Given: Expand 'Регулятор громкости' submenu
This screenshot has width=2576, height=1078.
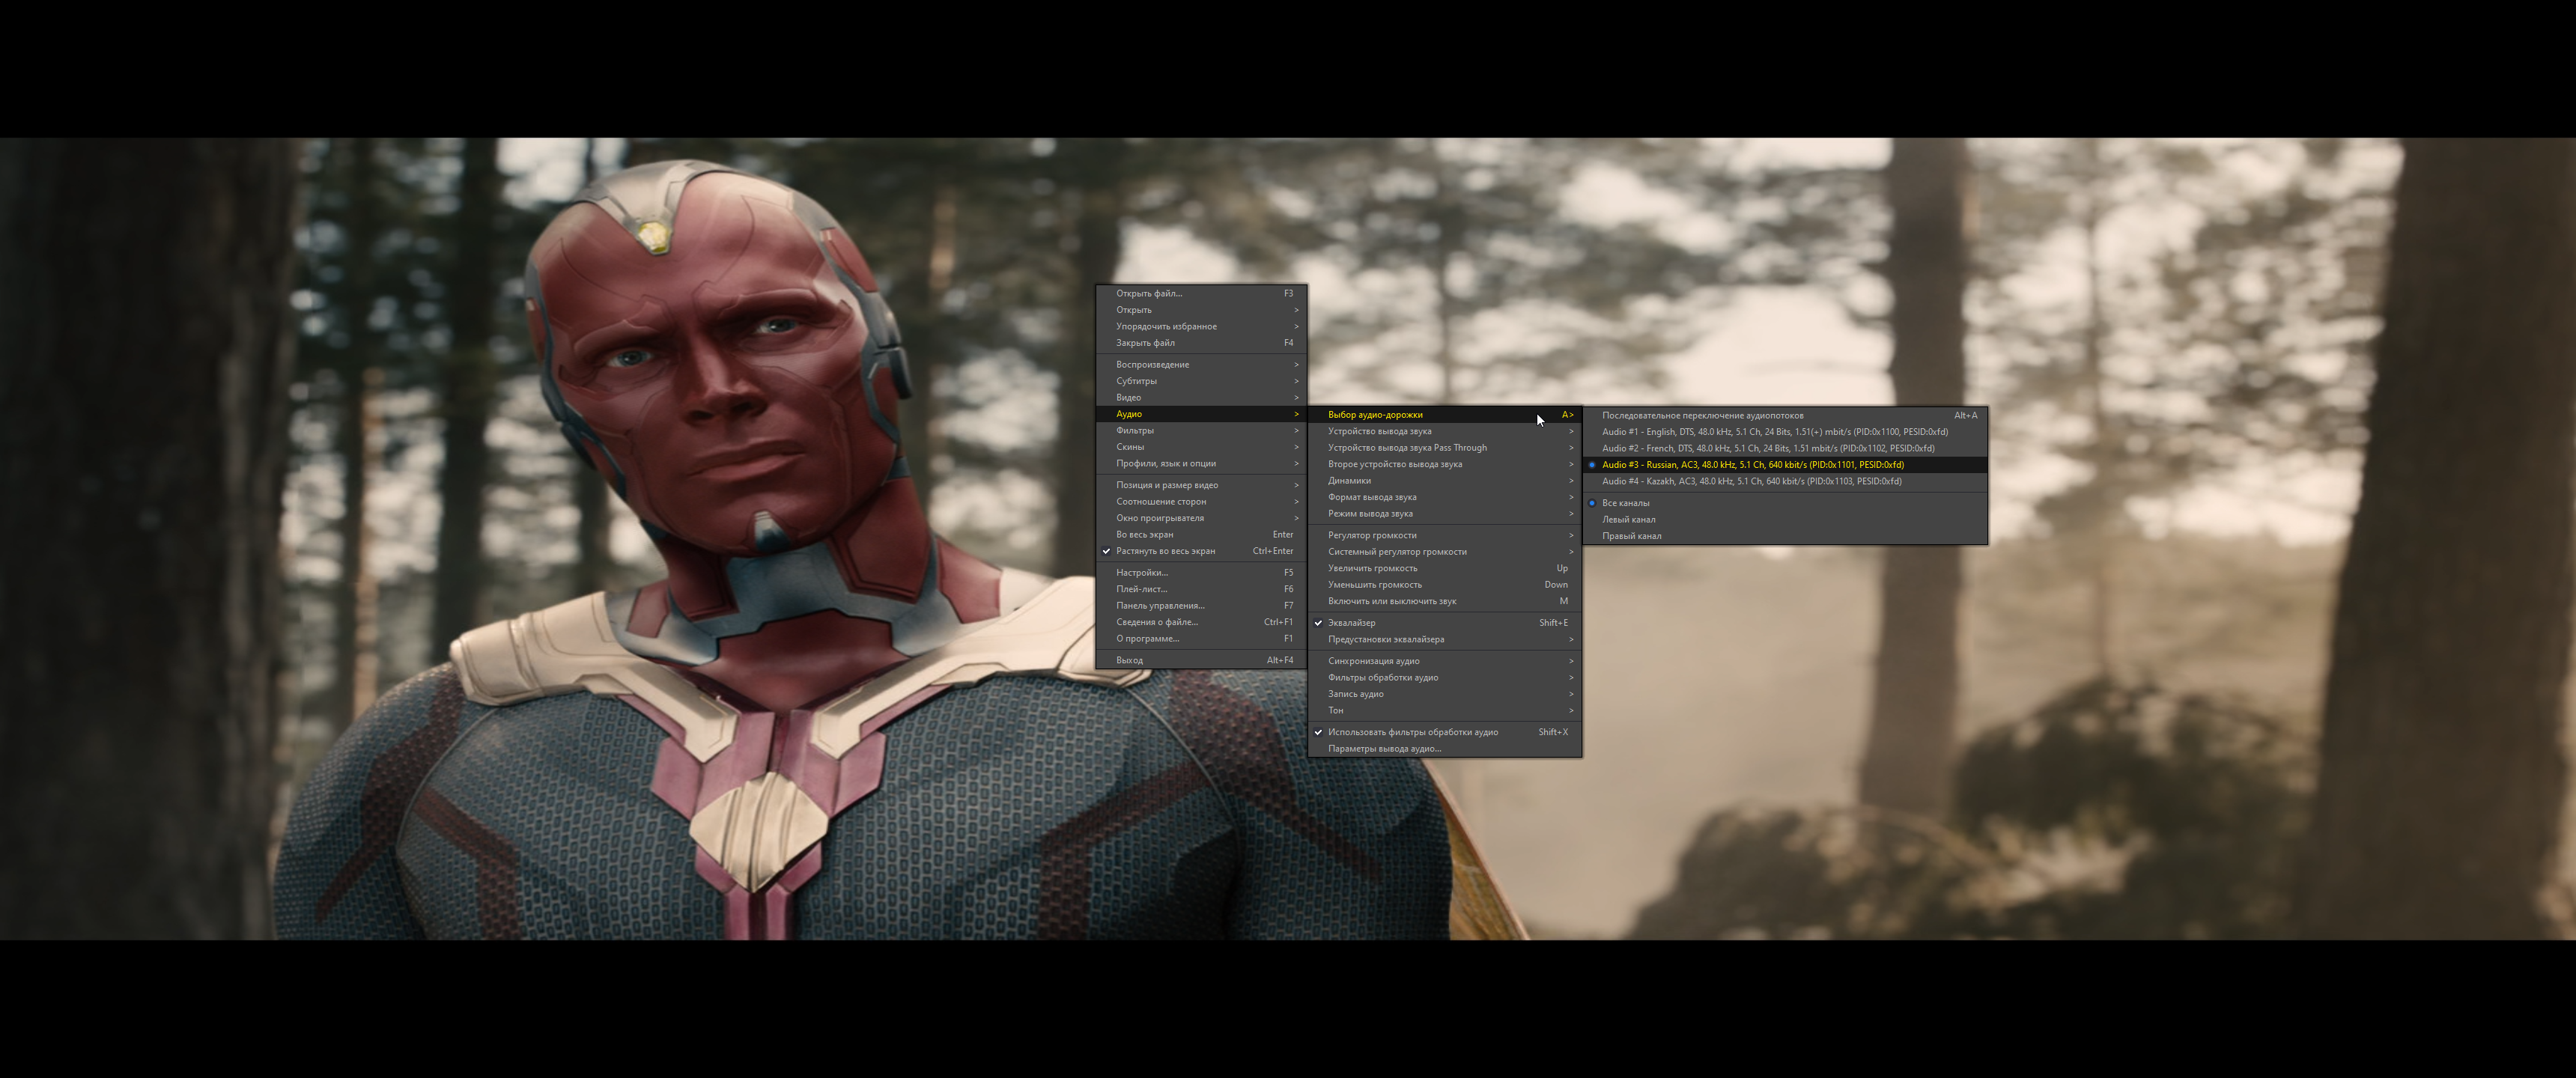Looking at the screenshot, I should [x=1445, y=535].
